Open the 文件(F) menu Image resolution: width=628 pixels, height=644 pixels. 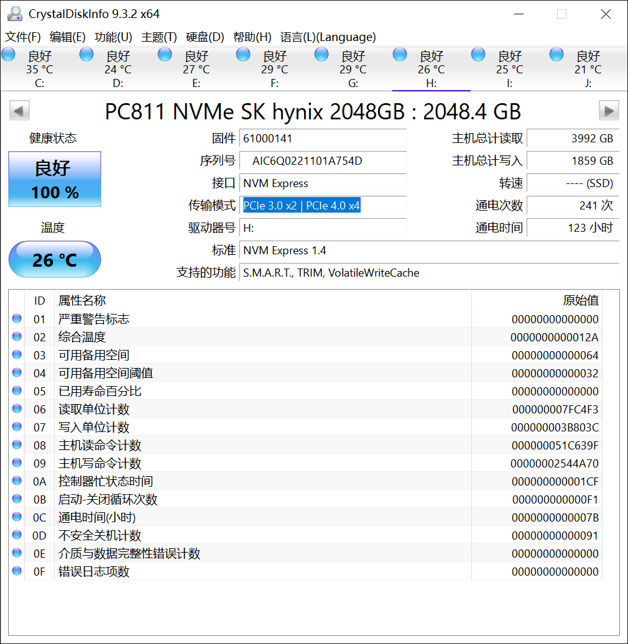click(22, 37)
